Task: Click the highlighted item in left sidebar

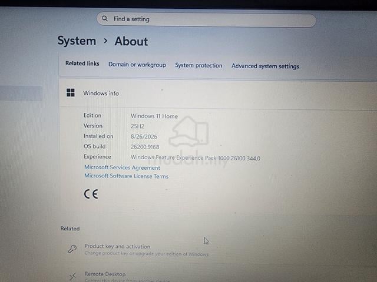Action: point(21,93)
